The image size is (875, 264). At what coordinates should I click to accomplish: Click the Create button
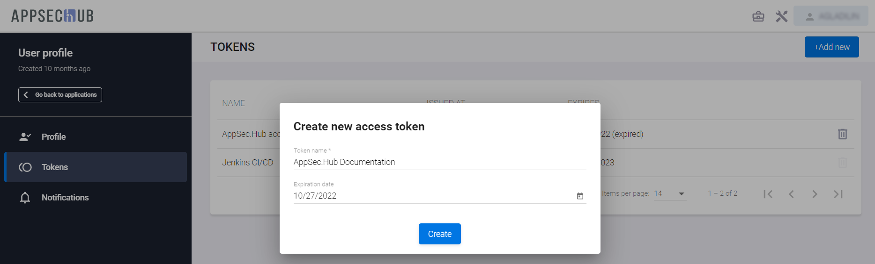tap(439, 234)
